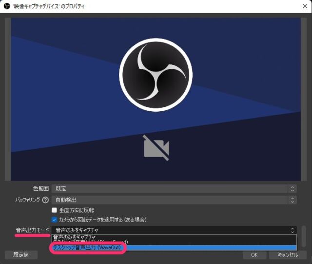Click the camera-off icon in the preview

[156, 148]
